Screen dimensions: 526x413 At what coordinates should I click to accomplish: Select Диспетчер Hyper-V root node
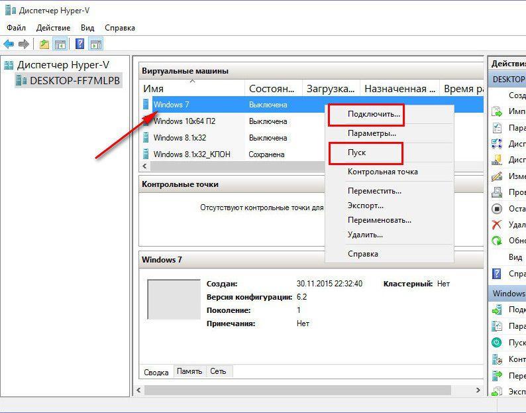(x=62, y=65)
